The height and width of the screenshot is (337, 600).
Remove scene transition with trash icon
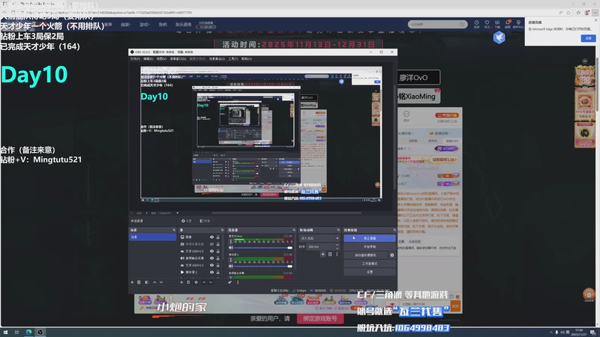click(x=330, y=254)
